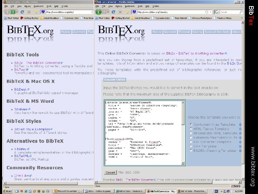Follow BibDesk link in Links window
Screen dimensions: 258x194
click(x=20, y=89)
